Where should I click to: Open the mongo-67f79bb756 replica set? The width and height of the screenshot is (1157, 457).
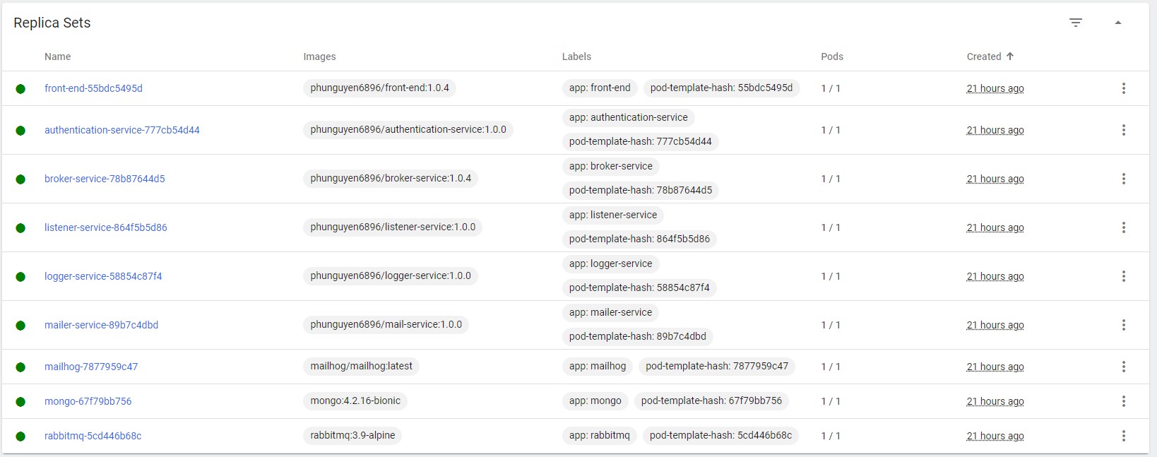[x=88, y=401]
